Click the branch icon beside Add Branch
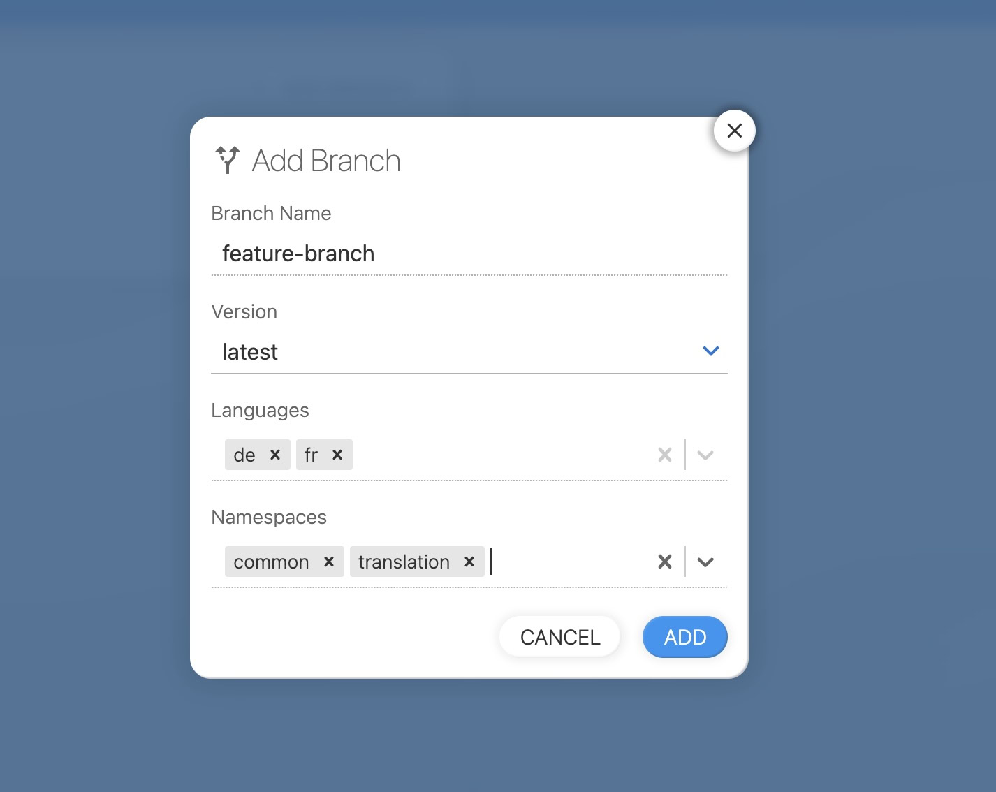 tap(228, 160)
